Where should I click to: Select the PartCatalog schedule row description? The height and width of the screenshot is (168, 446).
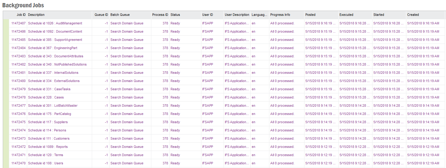tap(49, 114)
